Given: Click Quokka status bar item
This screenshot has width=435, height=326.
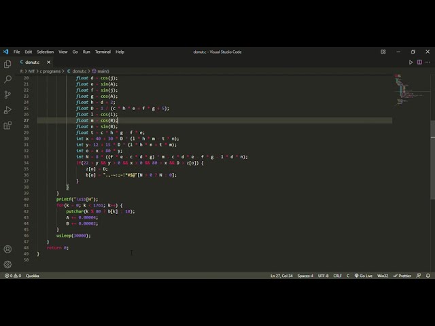Looking at the screenshot, I should (33, 276).
